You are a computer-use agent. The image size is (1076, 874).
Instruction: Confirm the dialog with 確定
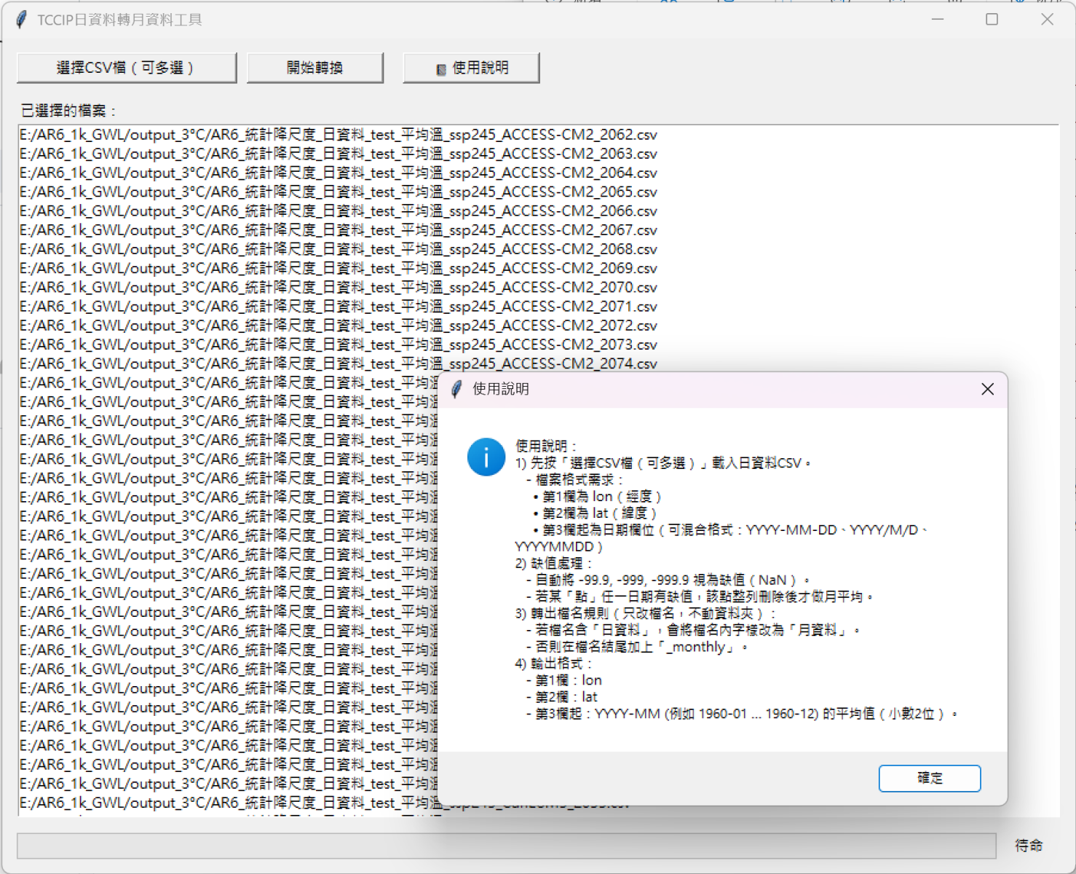pos(929,778)
